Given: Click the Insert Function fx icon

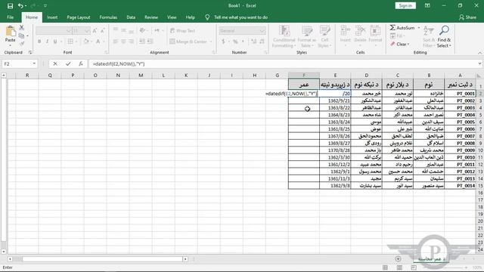Looking at the screenshot, I should (x=81, y=63).
